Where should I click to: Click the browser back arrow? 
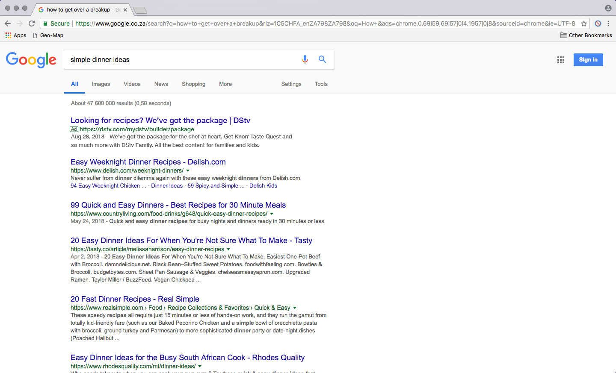point(8,23)
